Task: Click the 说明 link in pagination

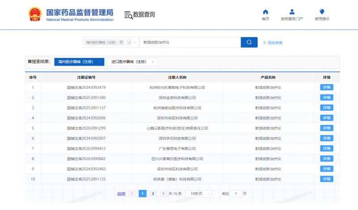Action: point(121,194)
